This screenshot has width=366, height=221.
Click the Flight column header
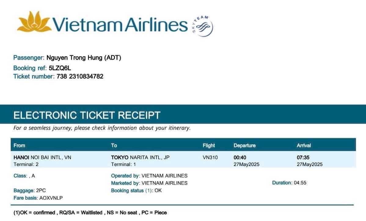[x=209, y=145]
